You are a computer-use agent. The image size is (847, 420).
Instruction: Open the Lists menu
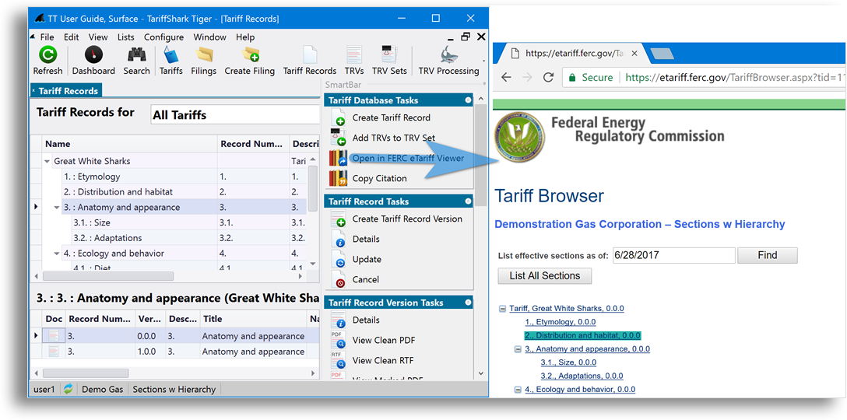[126, 37]
